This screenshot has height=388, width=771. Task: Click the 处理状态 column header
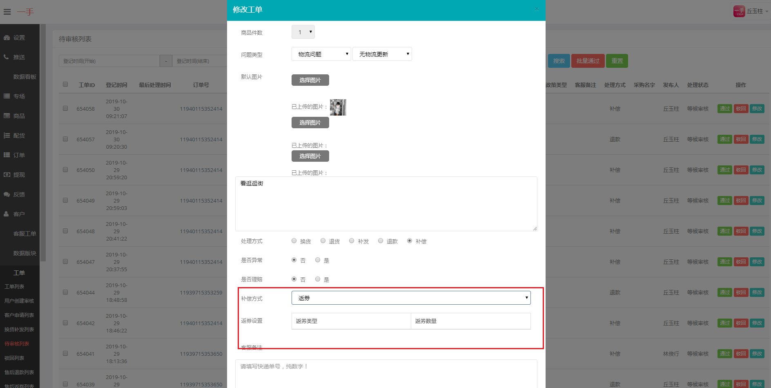[697, 85]
